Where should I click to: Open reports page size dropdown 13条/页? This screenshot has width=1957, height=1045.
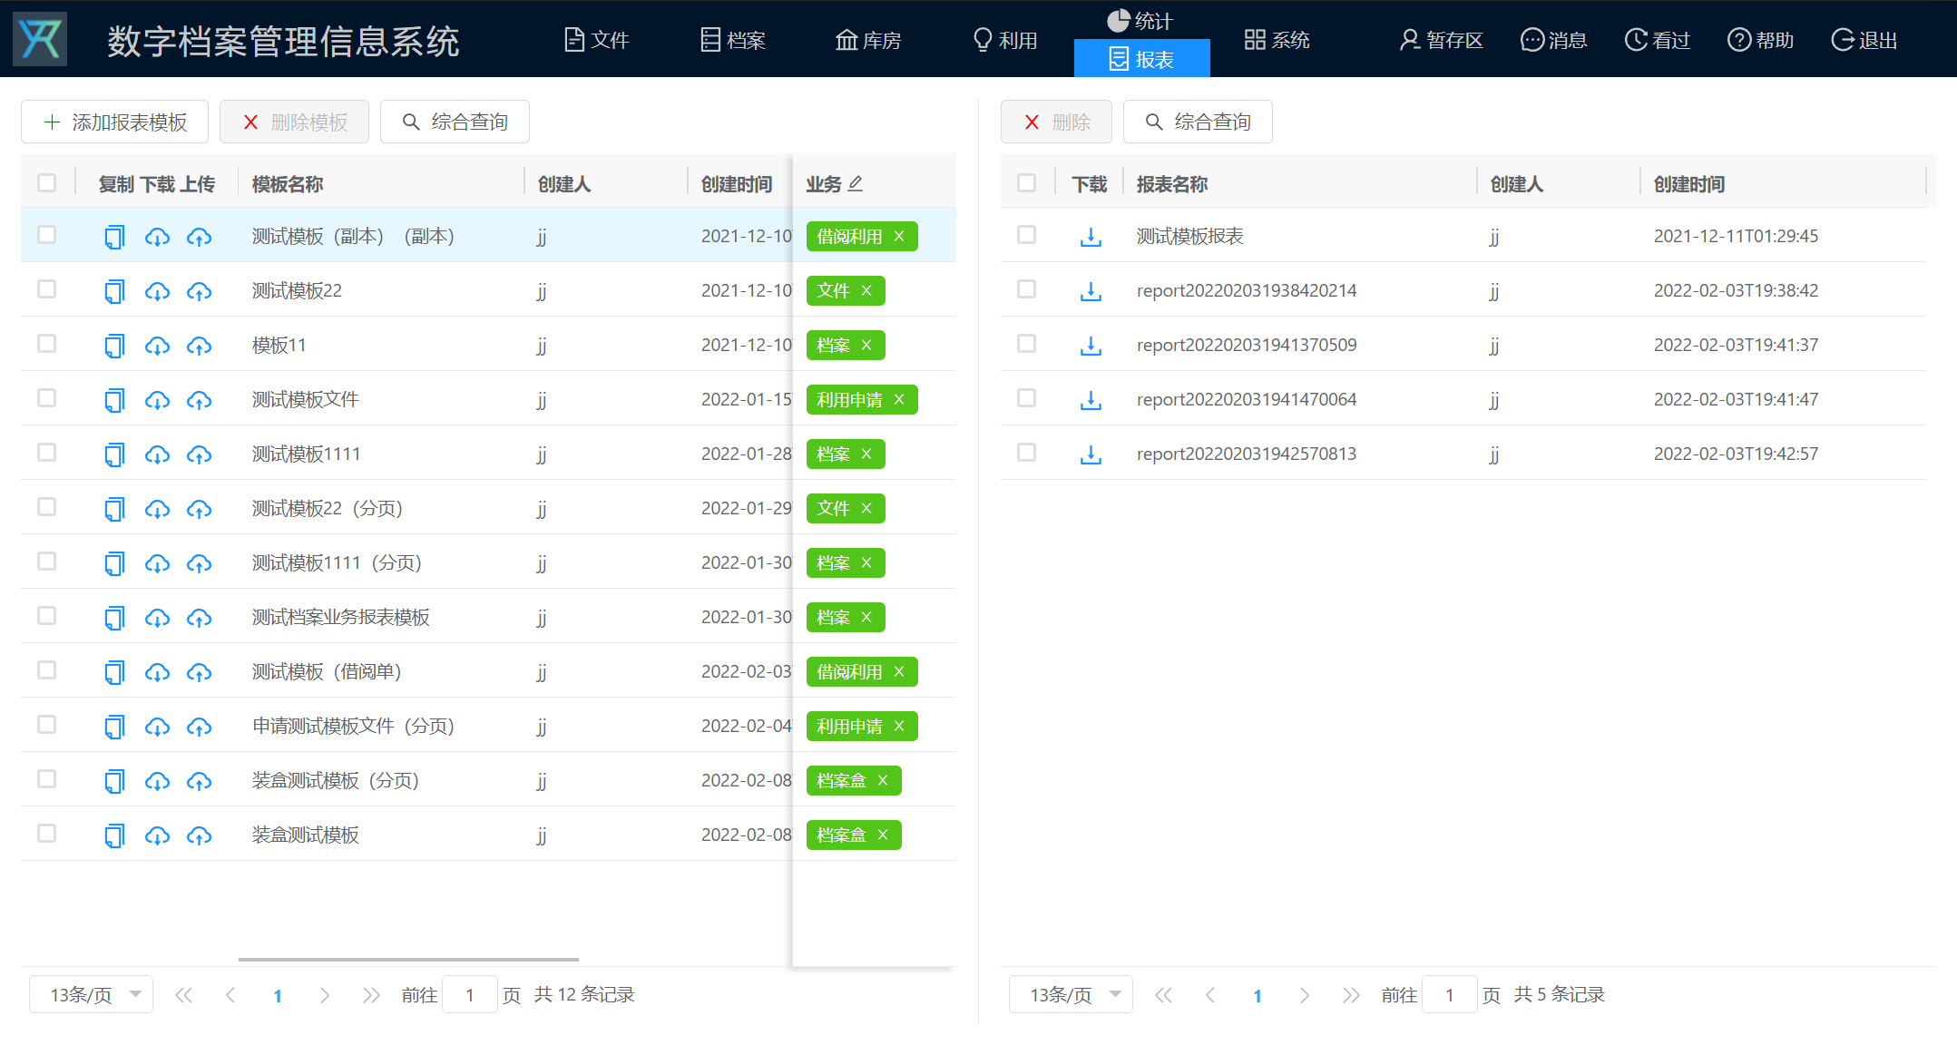1071,994
